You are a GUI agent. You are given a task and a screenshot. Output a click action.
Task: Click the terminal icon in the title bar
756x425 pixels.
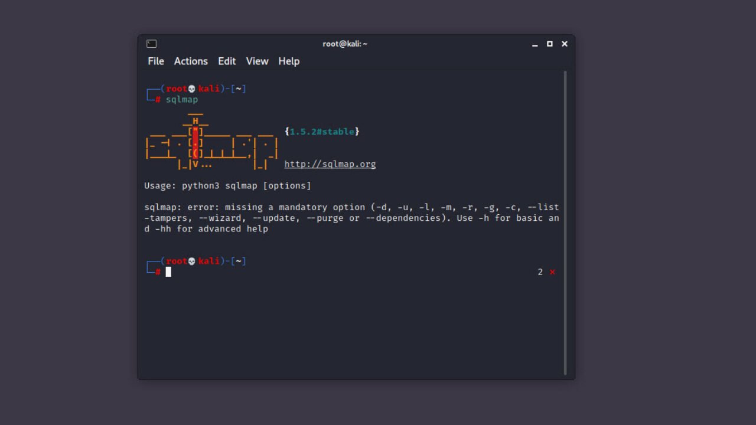(x=151, y=44)
